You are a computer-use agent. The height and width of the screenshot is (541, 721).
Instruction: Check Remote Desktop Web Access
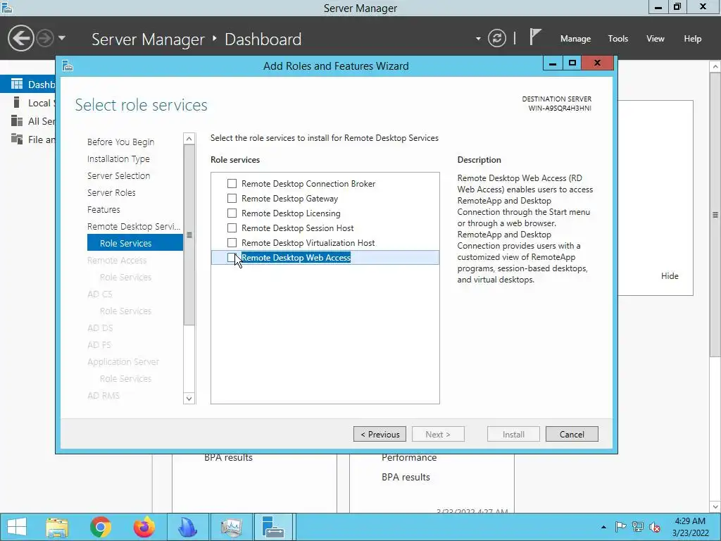[232, 257]
